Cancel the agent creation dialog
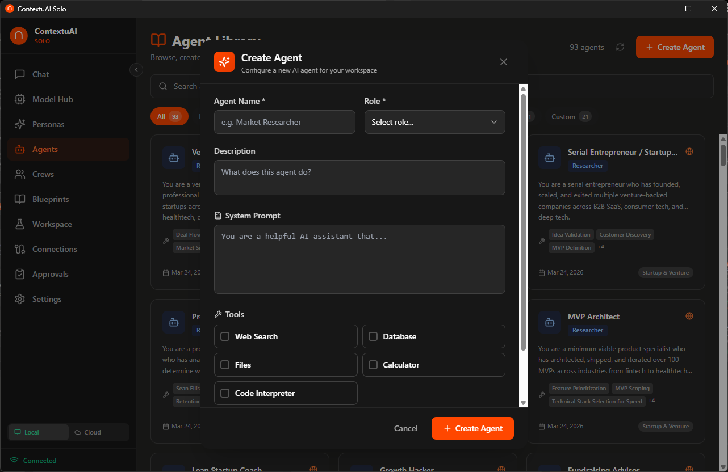Image resolution: width=728 pixels, height=472 pixels. (x=405, y=428)
